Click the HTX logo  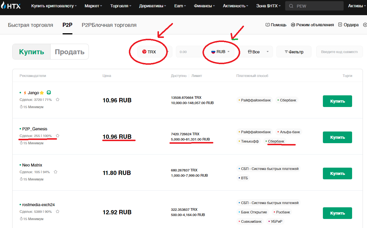pyautogui.click(x=11, y=6)
